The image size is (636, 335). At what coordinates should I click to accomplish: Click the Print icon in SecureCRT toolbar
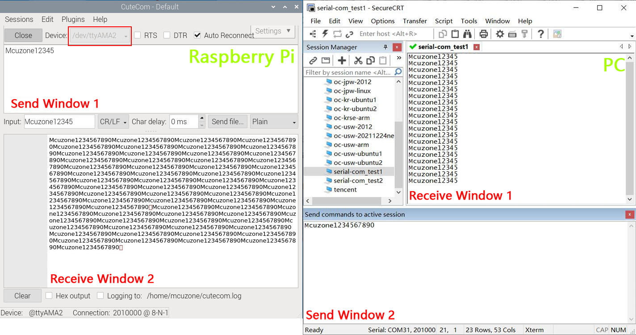point(483,34)
